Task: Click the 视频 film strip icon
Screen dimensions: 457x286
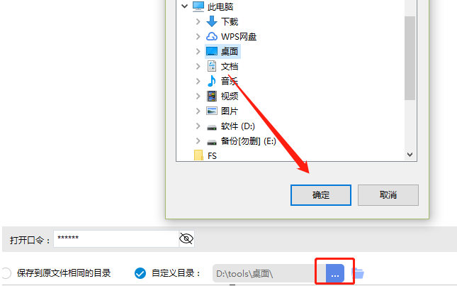Action: [212, 96]
